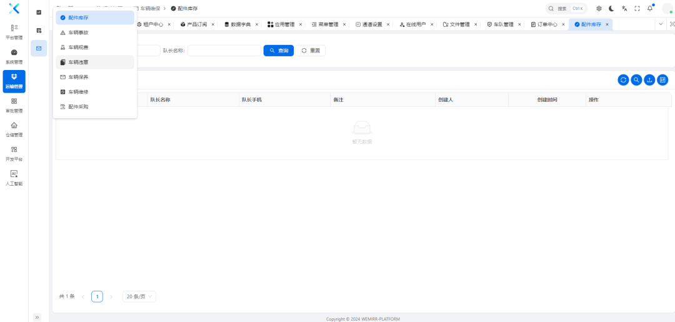Open the column settings round icon
This screenshot has height=322, width=675.
tap(662, 80)
